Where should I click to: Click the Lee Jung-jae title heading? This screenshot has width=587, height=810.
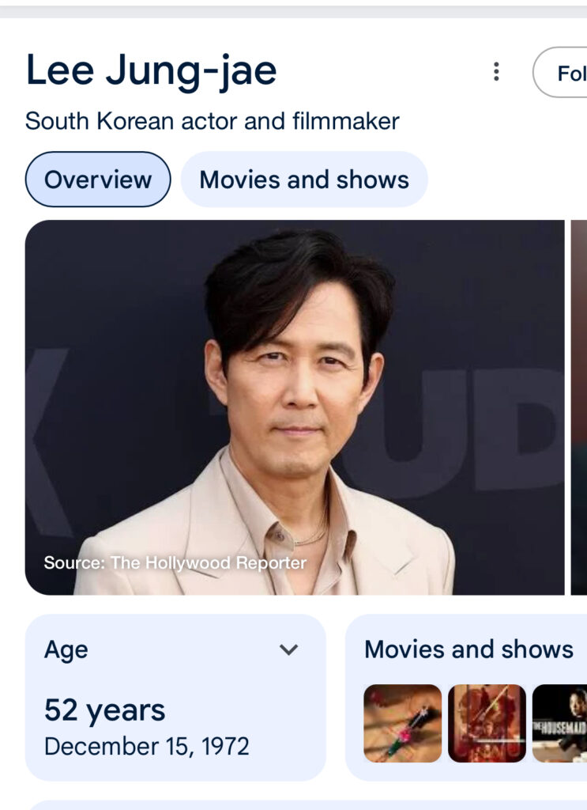(x=152, y=70)
